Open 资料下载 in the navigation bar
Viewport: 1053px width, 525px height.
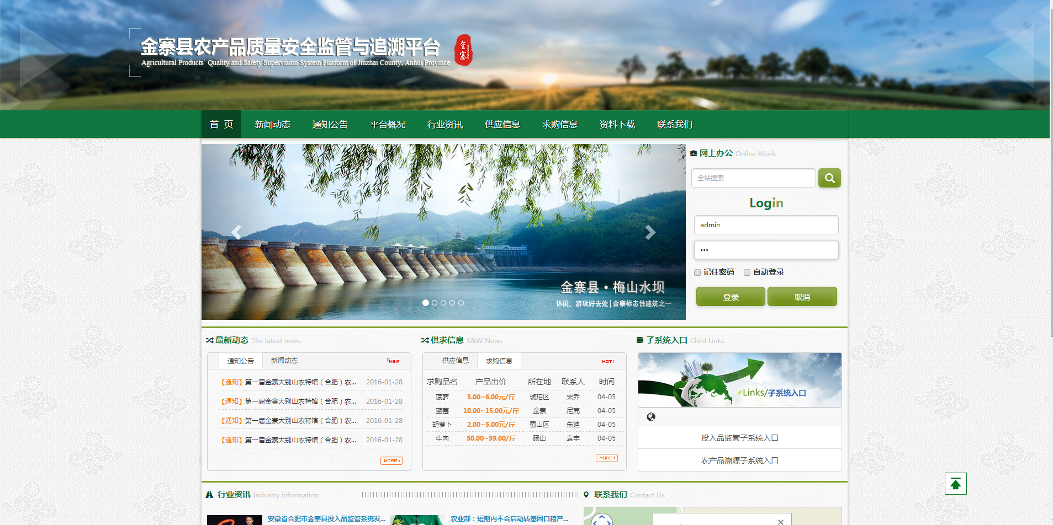[617, 125]
